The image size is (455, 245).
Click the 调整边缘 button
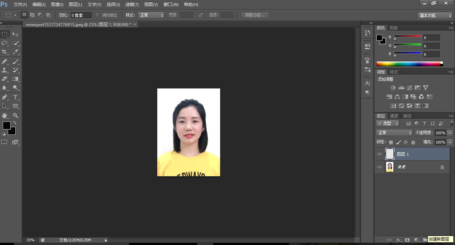[x=255, y=15]
